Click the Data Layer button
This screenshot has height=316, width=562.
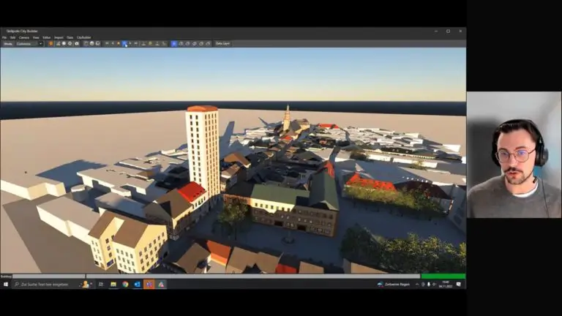(x=222, y=44)
